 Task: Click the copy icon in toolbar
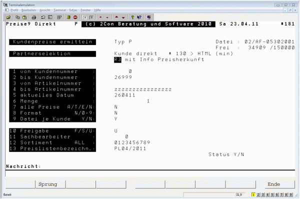pos(17,17)
